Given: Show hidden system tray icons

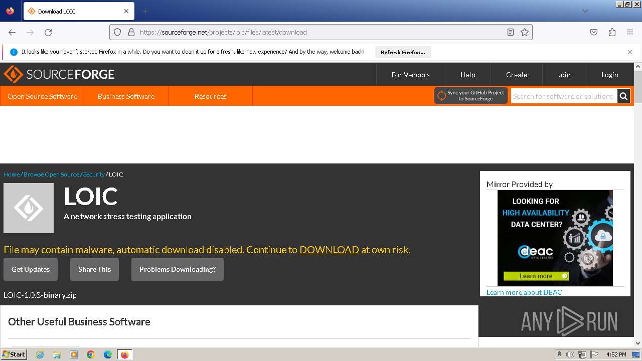Looking at the screenshot, I should coord(559,354).
